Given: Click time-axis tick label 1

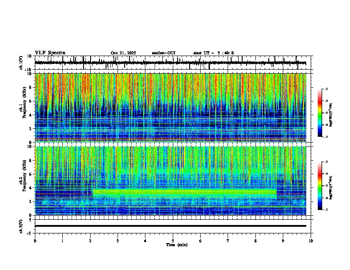Looking at the screenshot, I should [x=62, y=241].
